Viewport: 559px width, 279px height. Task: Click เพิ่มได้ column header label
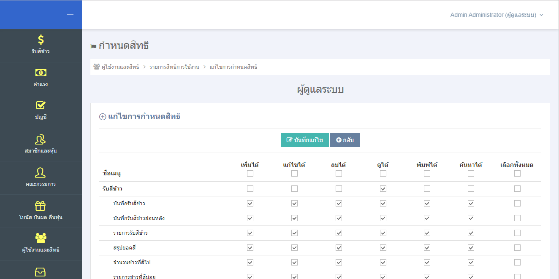pos(250,165)
